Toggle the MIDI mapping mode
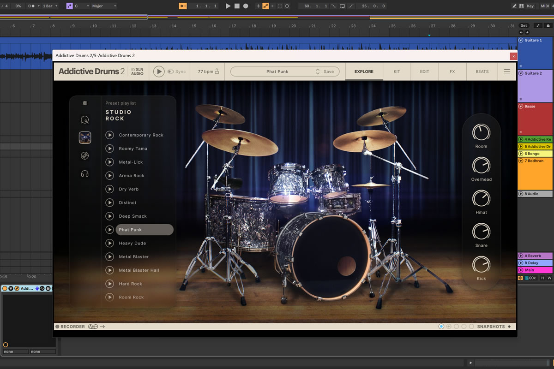554x369 pixels. (545, 6)
